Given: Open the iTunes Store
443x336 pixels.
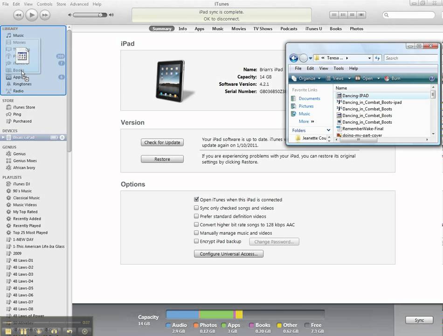Looking at the screenshot, I should tap(24, 107).
